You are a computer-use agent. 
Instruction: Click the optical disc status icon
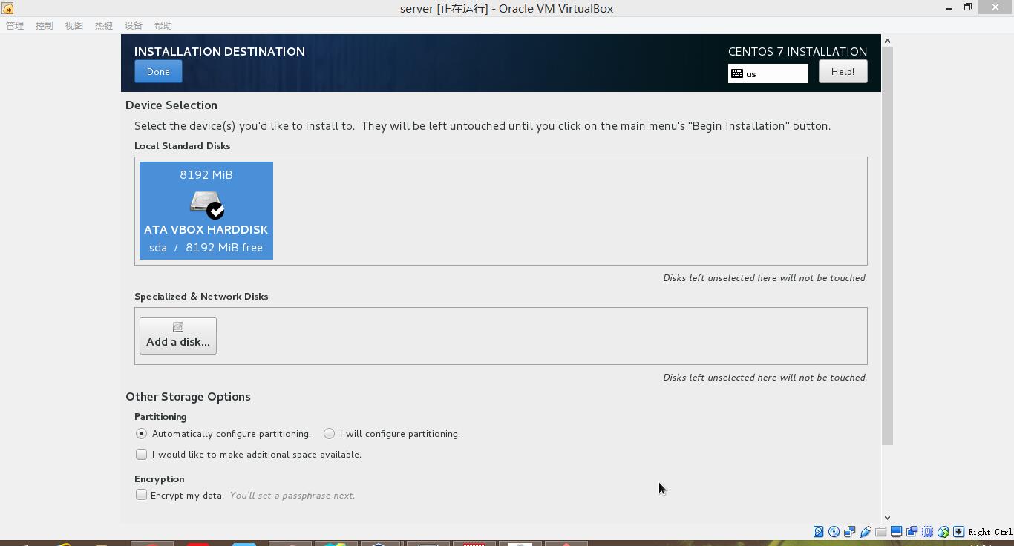click(834, 532)
